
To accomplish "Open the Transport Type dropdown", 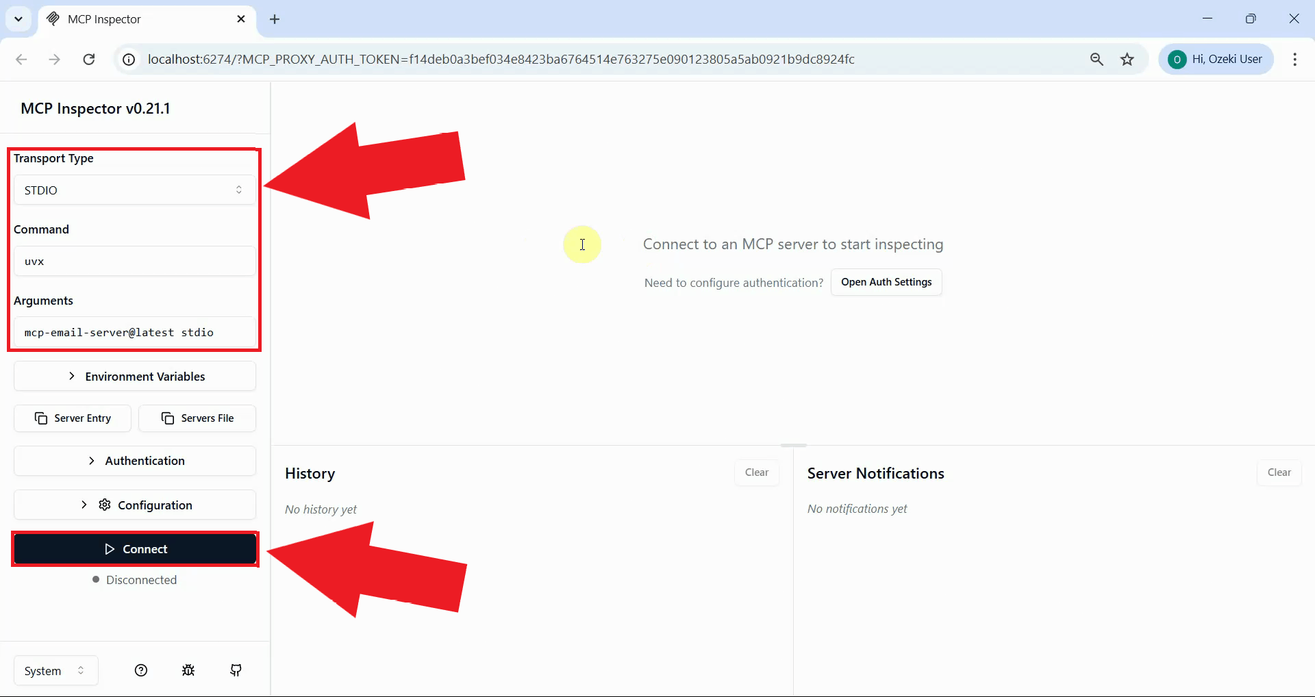I will 134,190.
